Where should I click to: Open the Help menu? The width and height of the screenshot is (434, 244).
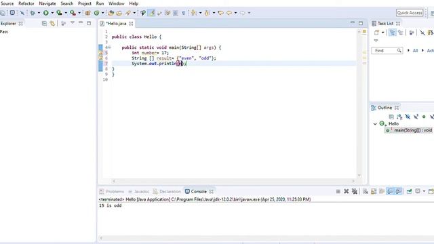pos(134,3)
